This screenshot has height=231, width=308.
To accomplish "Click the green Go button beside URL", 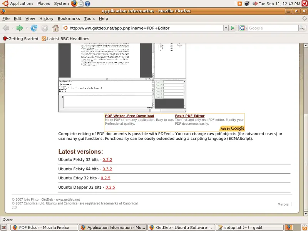I will click(233, 28).
